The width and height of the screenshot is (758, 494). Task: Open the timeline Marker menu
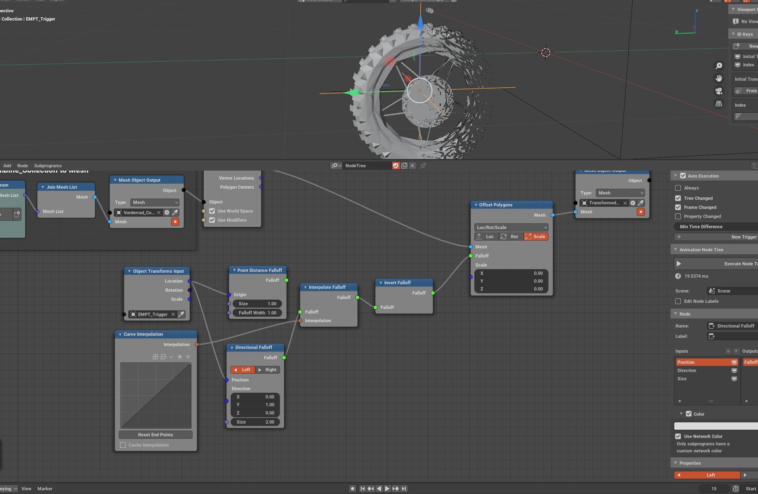45,489
